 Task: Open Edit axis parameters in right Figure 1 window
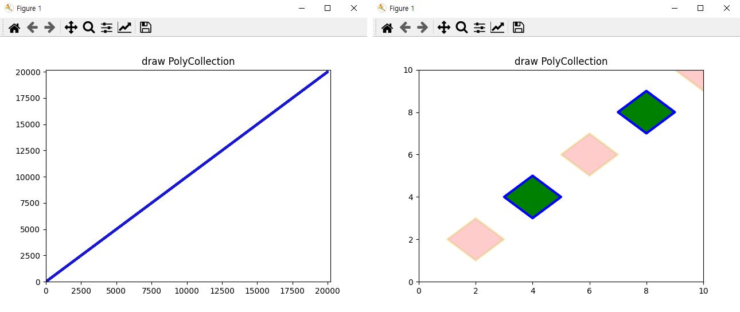point(497,28)
